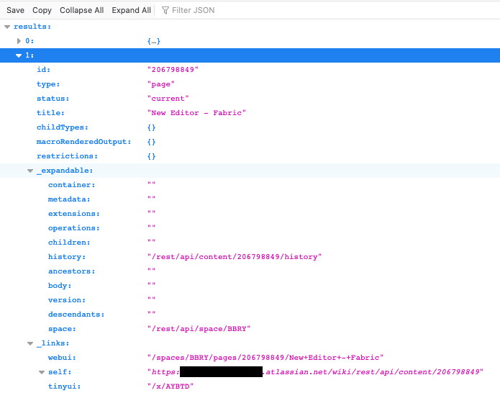This screenshot has height=398, width=500.
Task: Click the history path value
Action: (235, 257)
